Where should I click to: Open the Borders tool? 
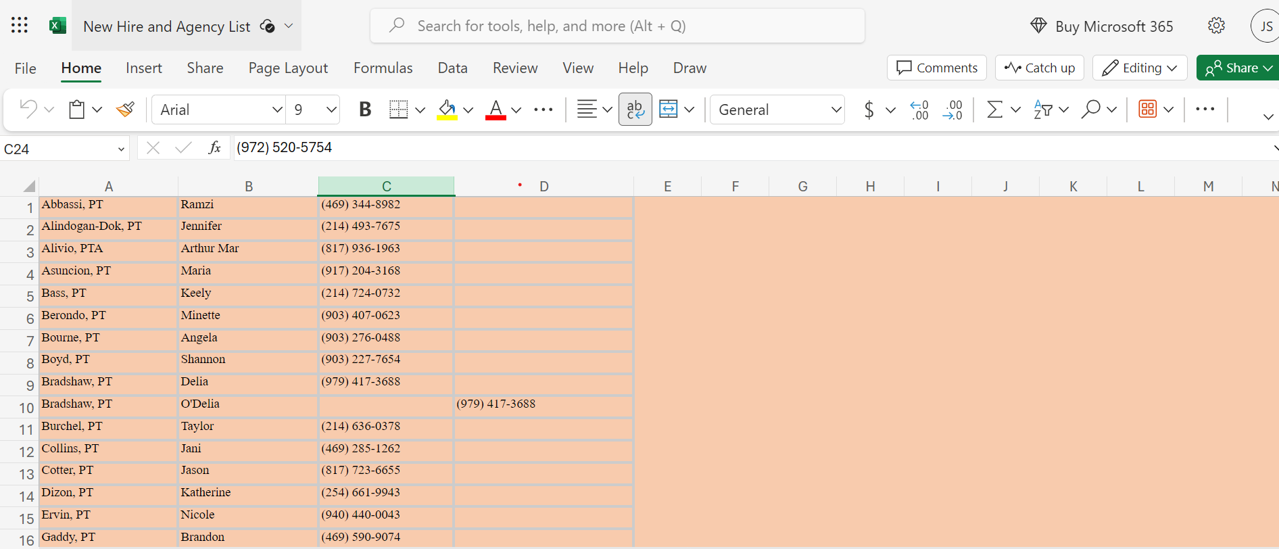tap(399, 110)
